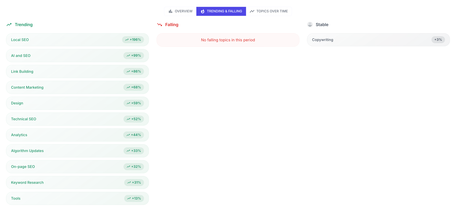Click the green Trending header arrow icon
Image resolution: width=456 pixels, height=208 pixels.
(x=9, y=25)
